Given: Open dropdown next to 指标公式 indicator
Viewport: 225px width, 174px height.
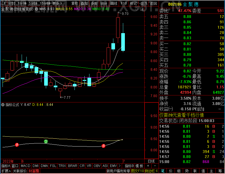Looking at the screenshot, I should (3, 105).
